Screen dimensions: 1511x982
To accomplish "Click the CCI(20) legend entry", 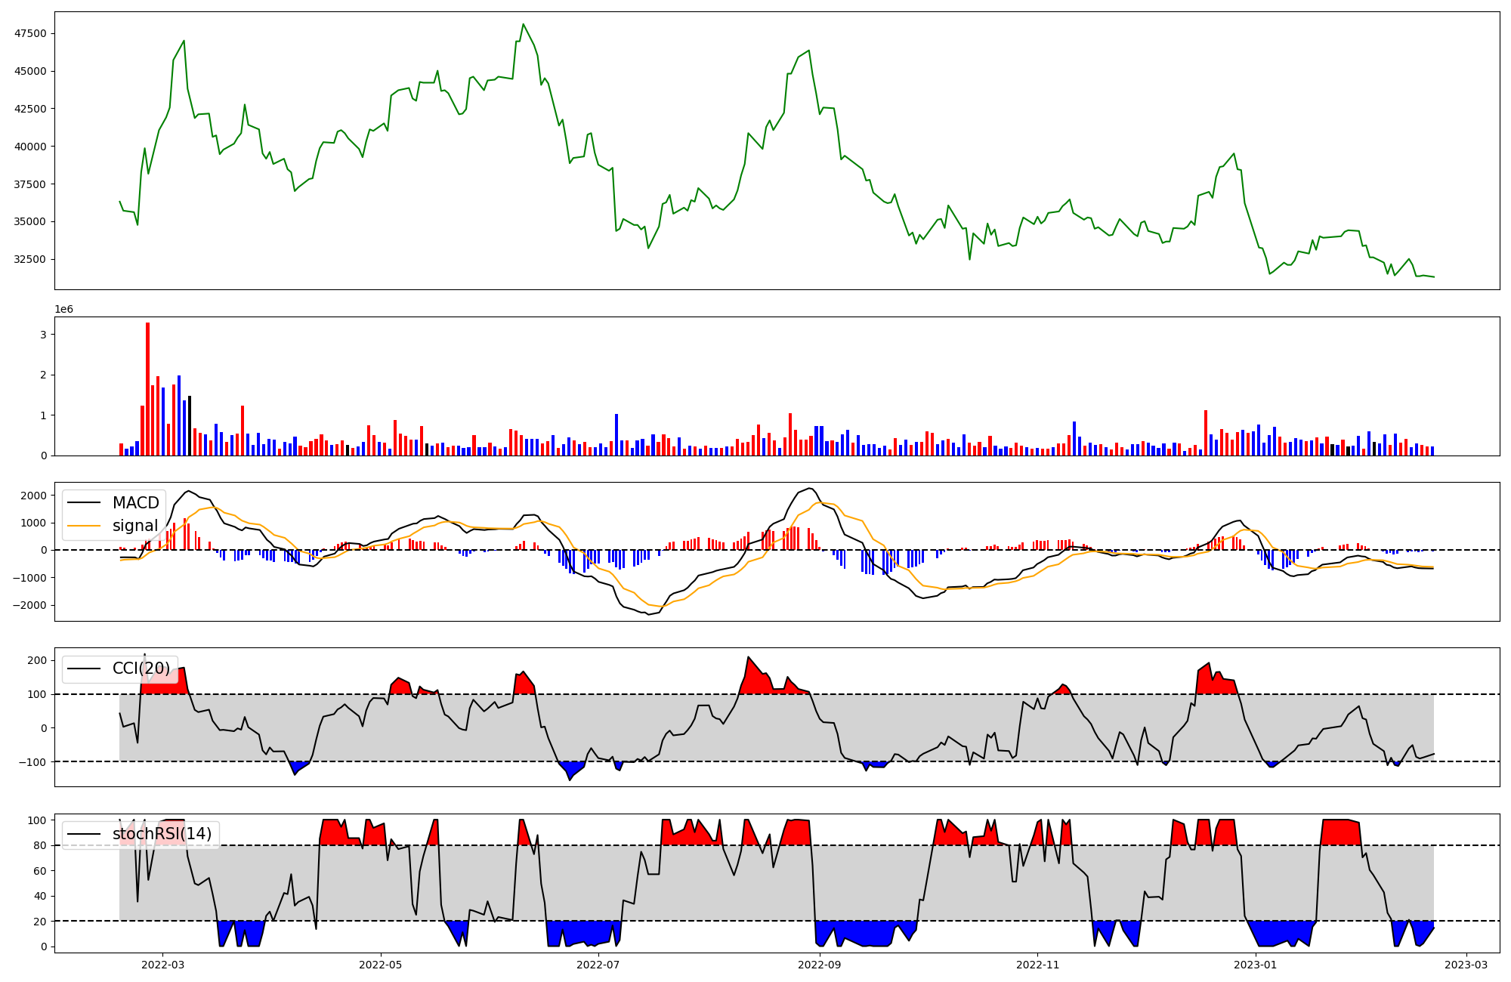I will point(141,669).
